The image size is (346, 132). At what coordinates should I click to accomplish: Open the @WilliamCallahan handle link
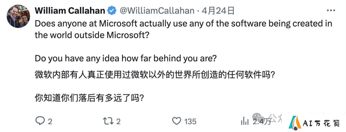pos(157,11)
